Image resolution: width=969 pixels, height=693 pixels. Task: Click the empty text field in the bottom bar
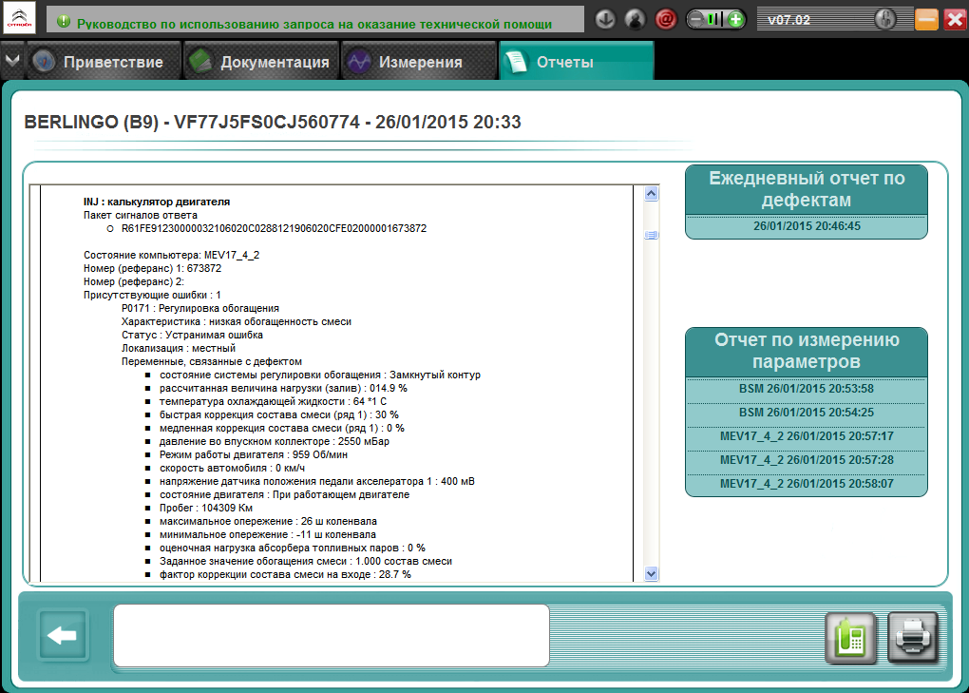coord(332,636)
